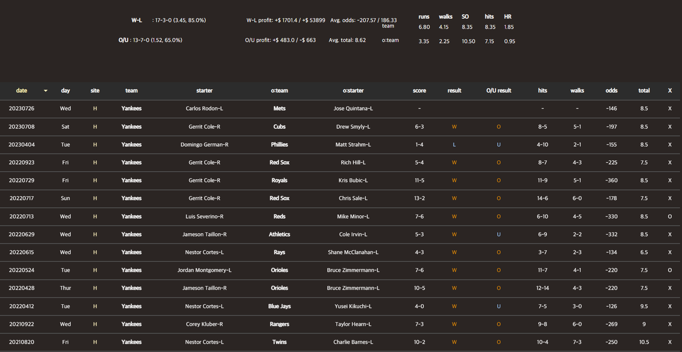Click the W-L profit summary text
The image size is (682, 352).
[286, 20]
